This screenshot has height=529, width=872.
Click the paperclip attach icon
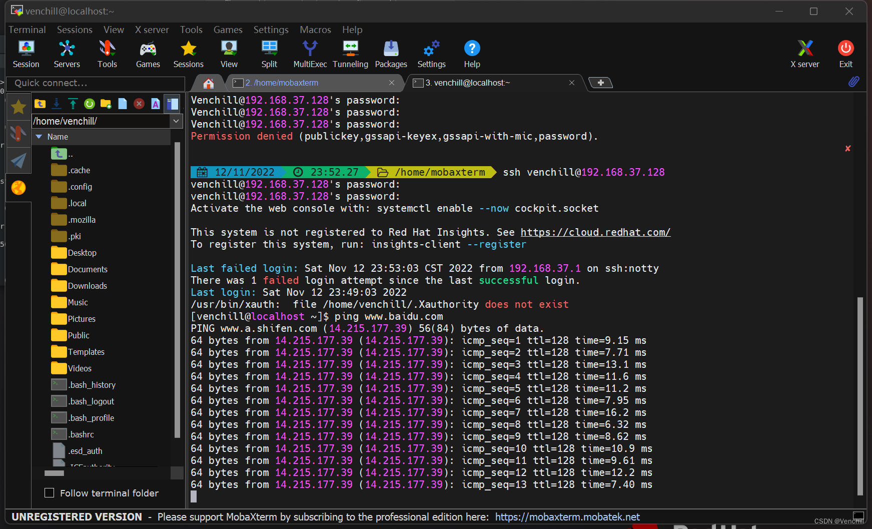(x=854, y=82)
